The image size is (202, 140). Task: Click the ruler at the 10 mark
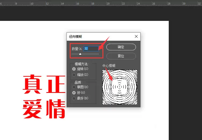32,3
